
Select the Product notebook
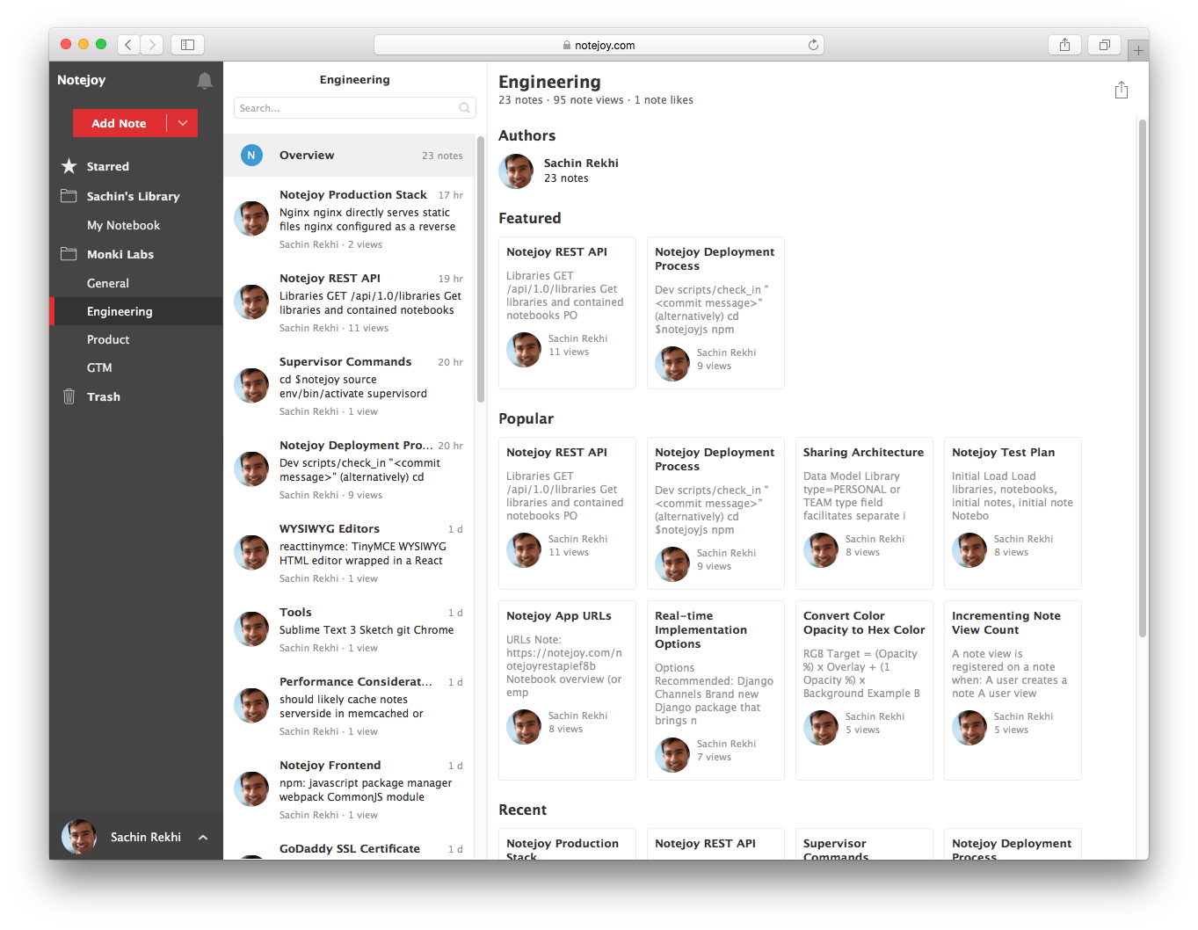click(x=108, y=339)
